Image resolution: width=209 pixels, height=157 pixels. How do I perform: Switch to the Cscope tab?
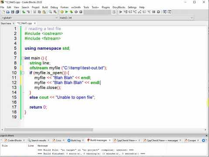(x=192, y=140)
